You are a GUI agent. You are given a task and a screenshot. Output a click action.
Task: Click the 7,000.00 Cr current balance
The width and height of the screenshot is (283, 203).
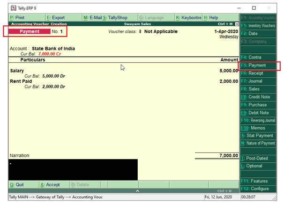tap(50, 54)
